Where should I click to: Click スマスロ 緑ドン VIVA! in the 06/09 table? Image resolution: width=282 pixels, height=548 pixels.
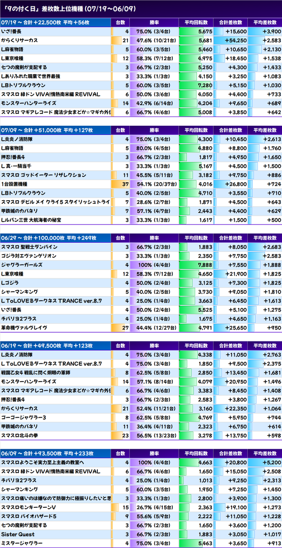[x=51, y=471]
